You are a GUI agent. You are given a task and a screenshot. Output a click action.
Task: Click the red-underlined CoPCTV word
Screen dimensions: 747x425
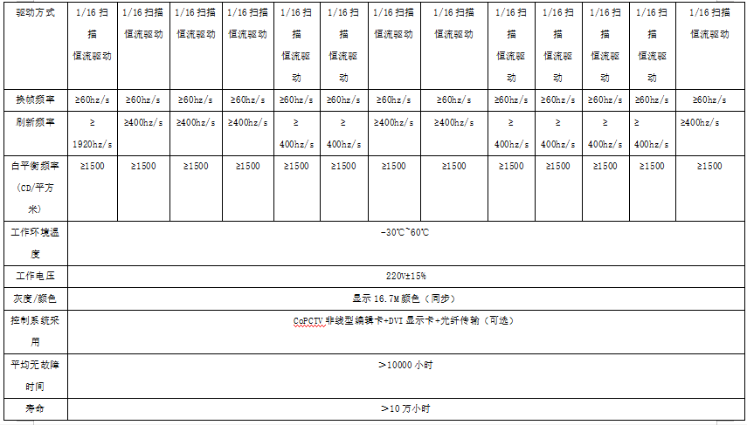[308, 320]
